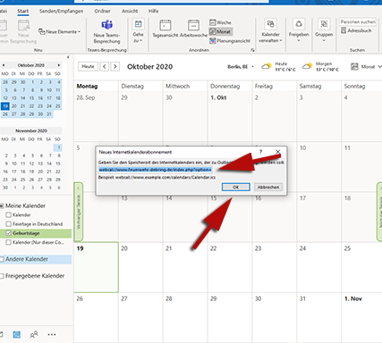The height and width of the screenshot is (343, 382).
Task: Toggle Feiertage in Deutschland checkbox
Action: coord(8,224)
